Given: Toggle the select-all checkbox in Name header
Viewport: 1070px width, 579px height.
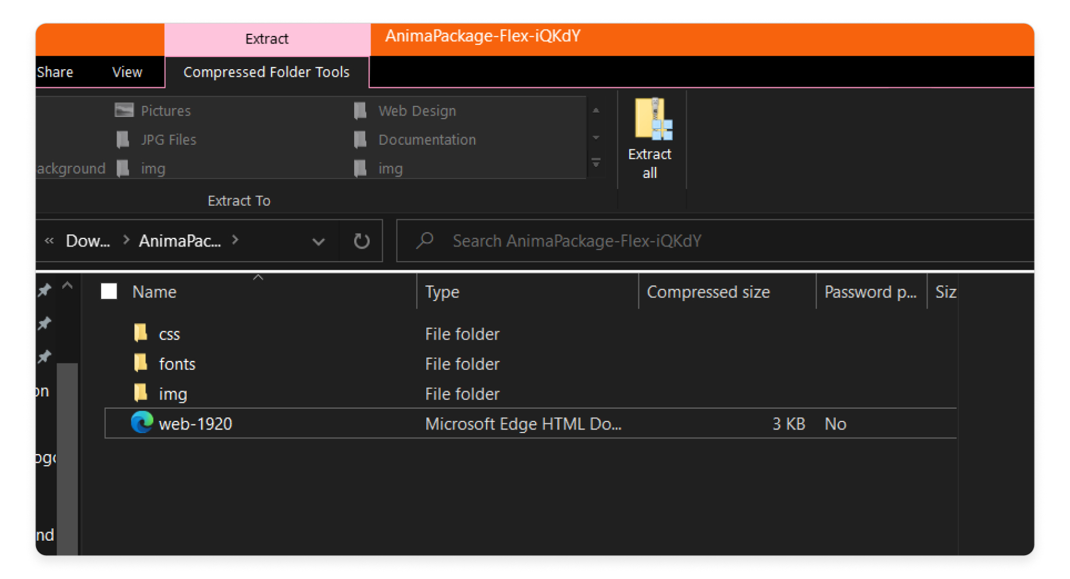Looking at the screenshot, I should [x=109, y=291].
